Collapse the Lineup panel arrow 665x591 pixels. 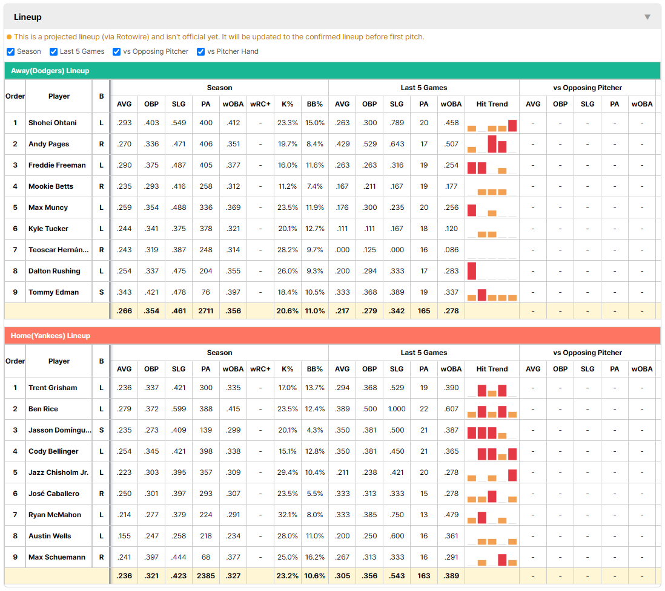[647, 17]
